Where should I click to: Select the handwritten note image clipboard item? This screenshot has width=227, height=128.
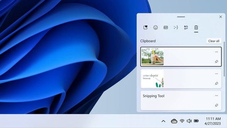click(181, 79)
